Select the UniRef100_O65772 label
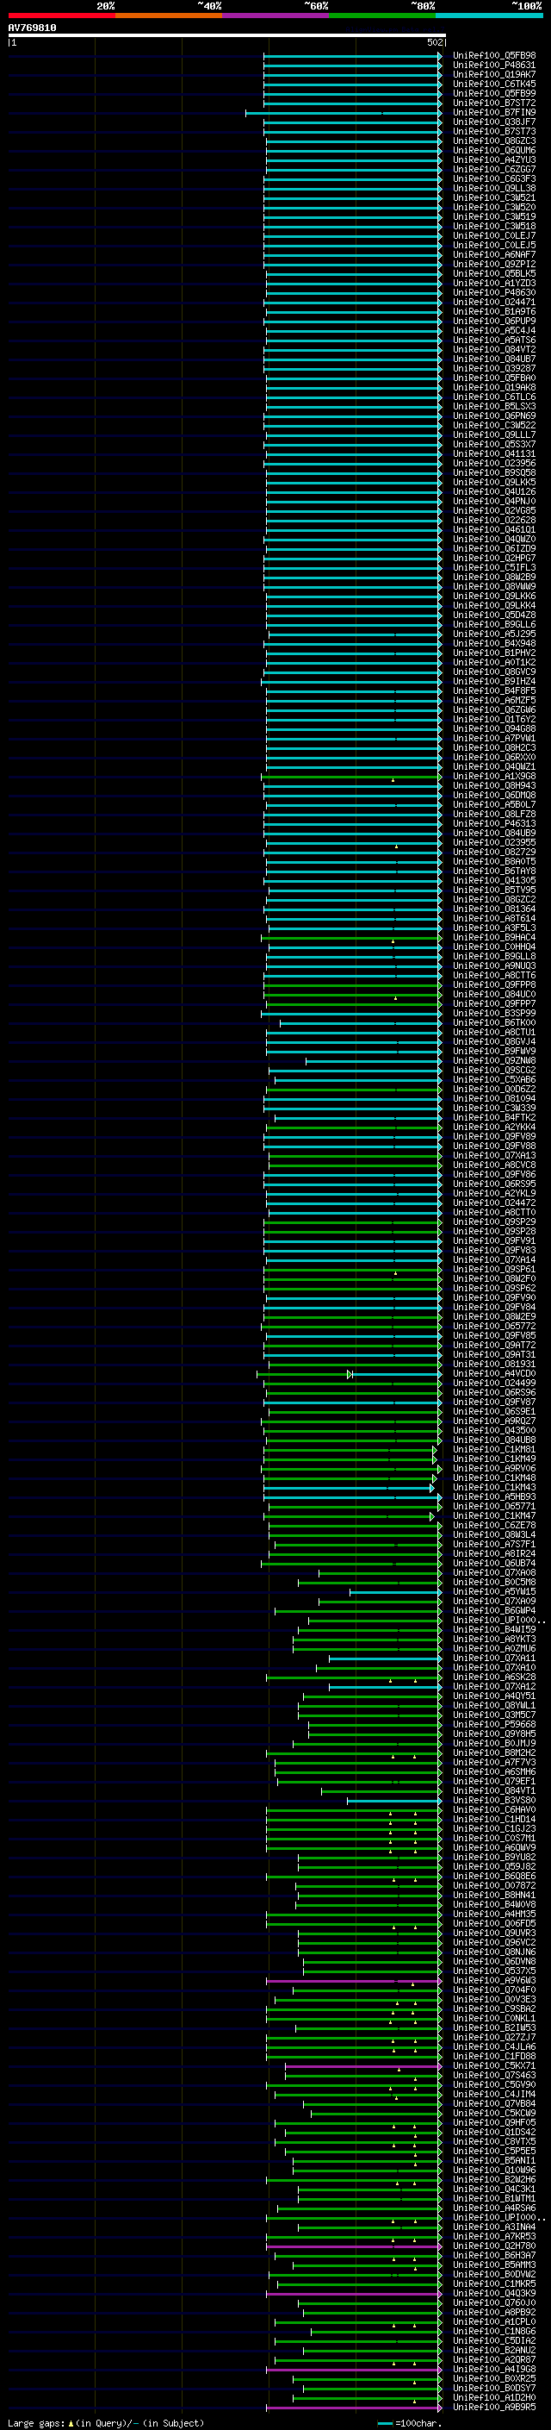551x2430 pixels. click(493, 1327)
